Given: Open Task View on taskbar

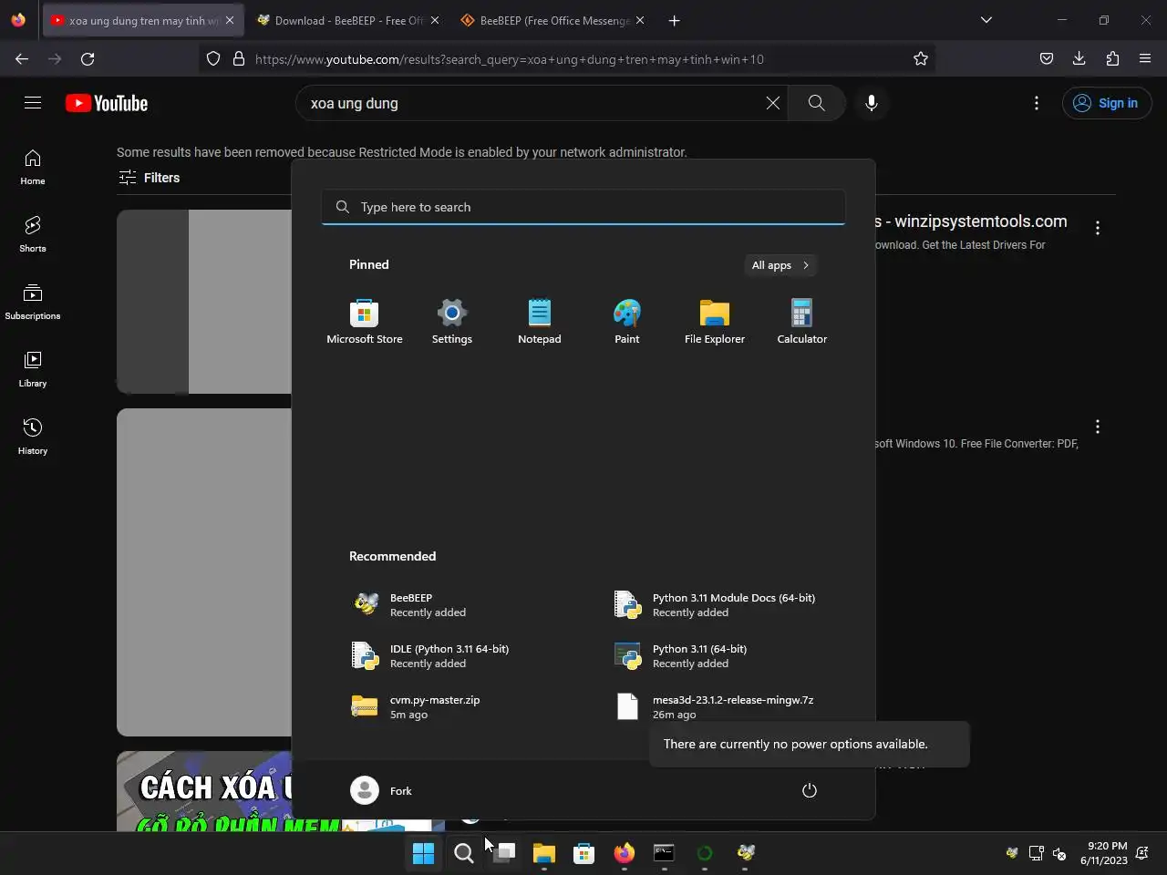Looking at the screenshot, I should pos(504,853).
